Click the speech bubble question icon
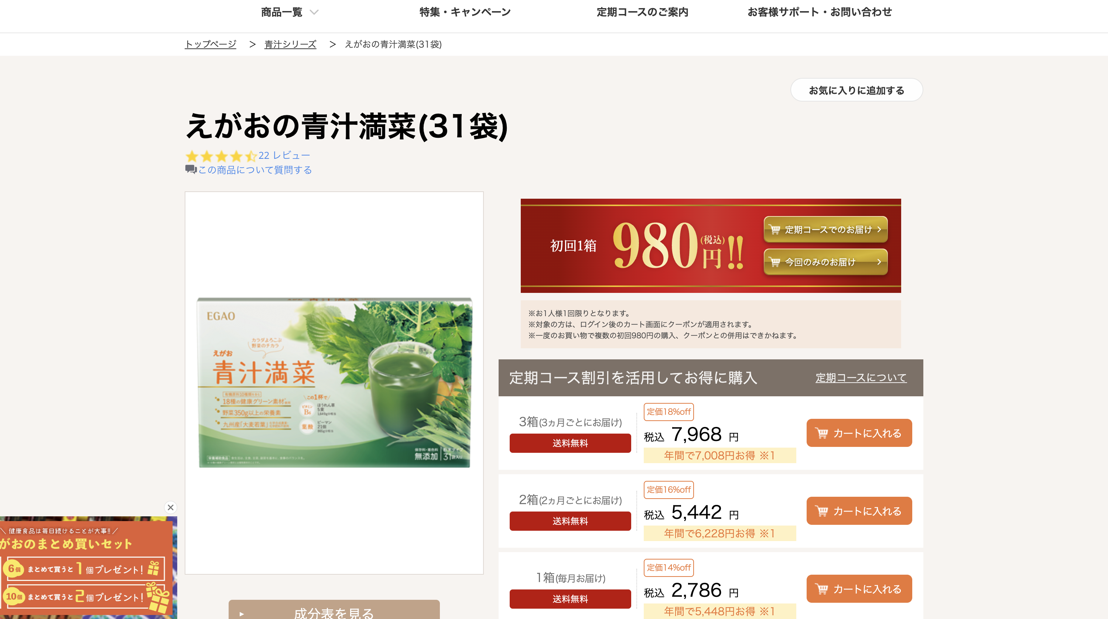This screenshot has width=1108, height=619. click(x=191, y=170)
